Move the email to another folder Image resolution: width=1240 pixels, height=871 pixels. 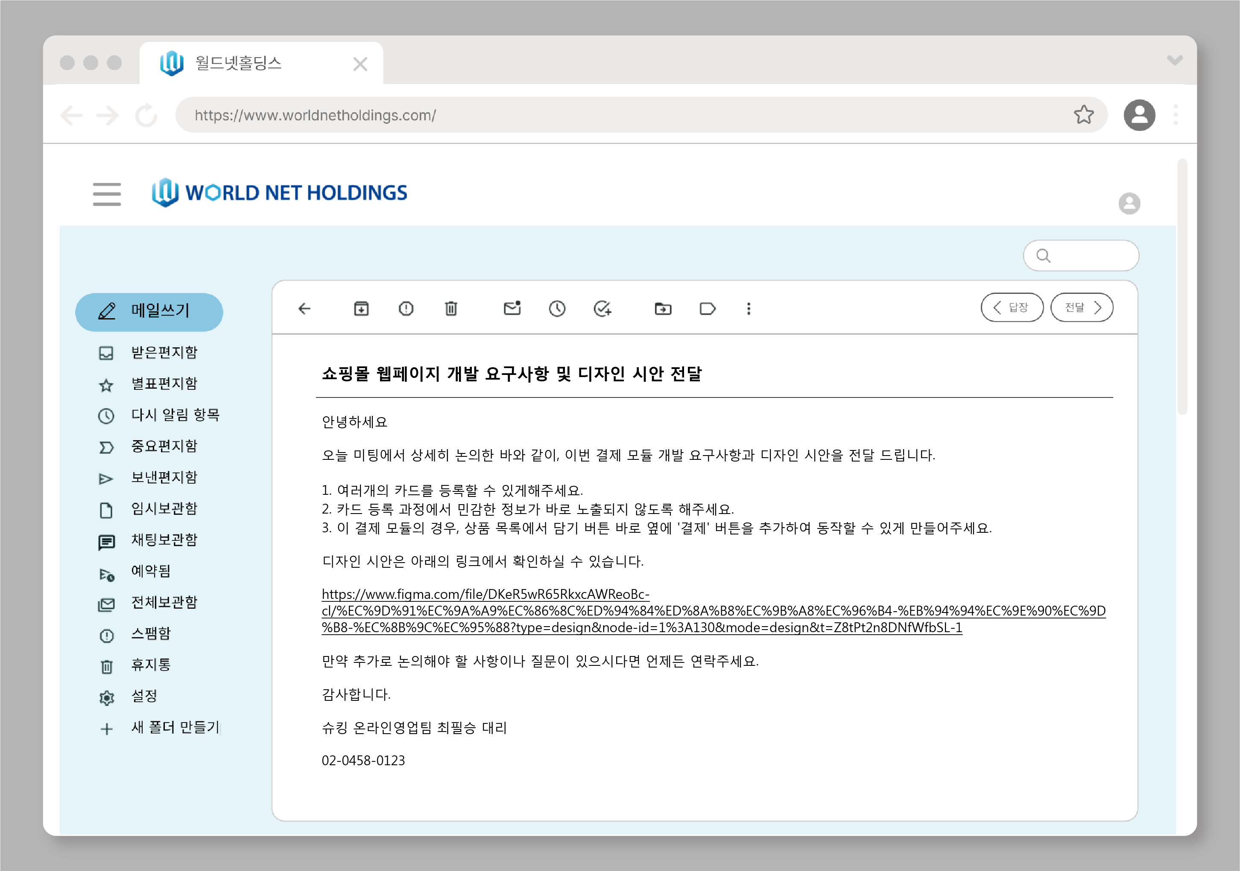pyautogui.click(x=663, y=309)
